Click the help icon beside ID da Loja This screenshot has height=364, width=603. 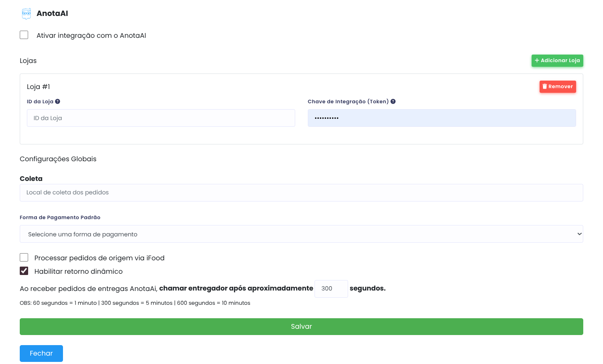click(58, 102)
